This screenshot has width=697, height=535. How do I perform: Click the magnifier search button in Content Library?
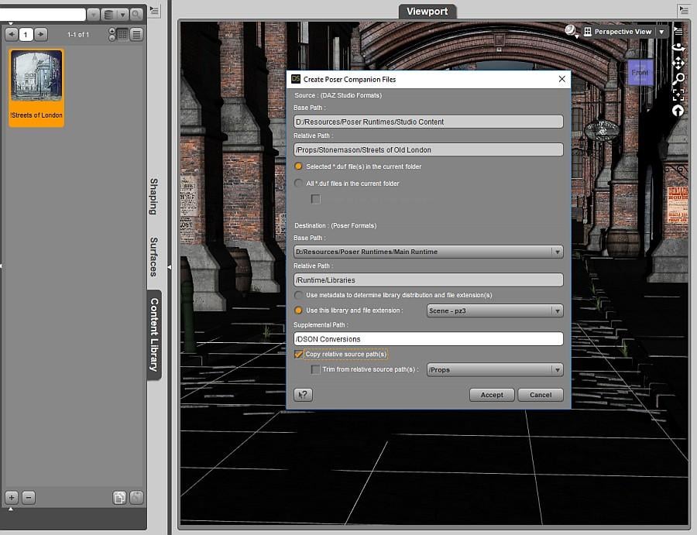tap(136, 15)
